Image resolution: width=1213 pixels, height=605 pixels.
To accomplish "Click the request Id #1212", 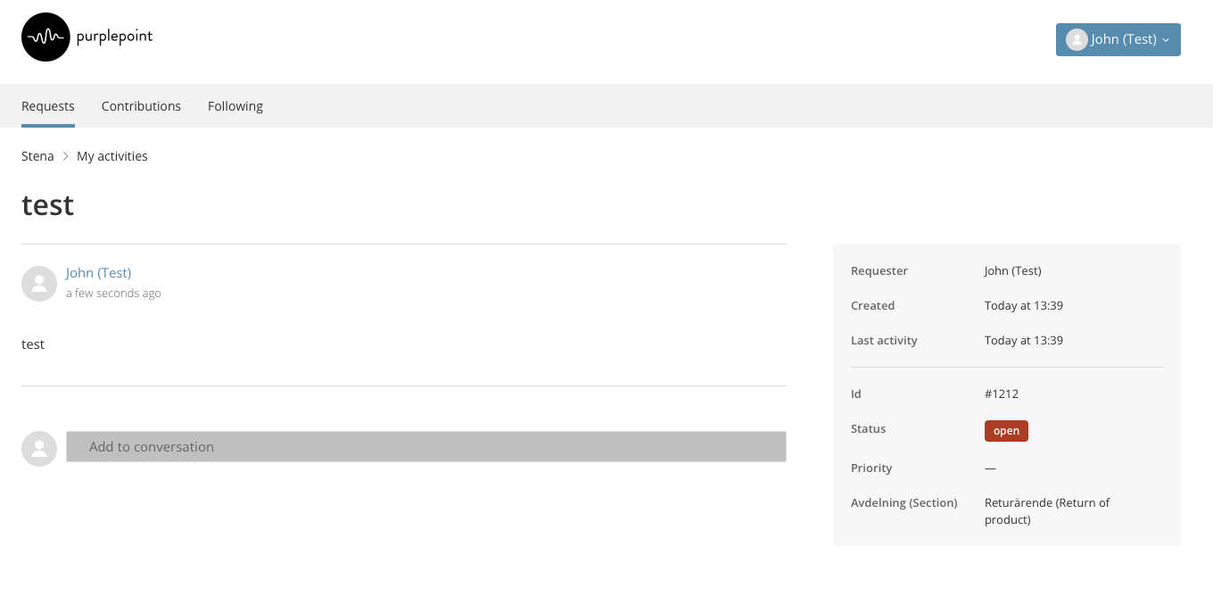I will click(x=1002, y=394).
